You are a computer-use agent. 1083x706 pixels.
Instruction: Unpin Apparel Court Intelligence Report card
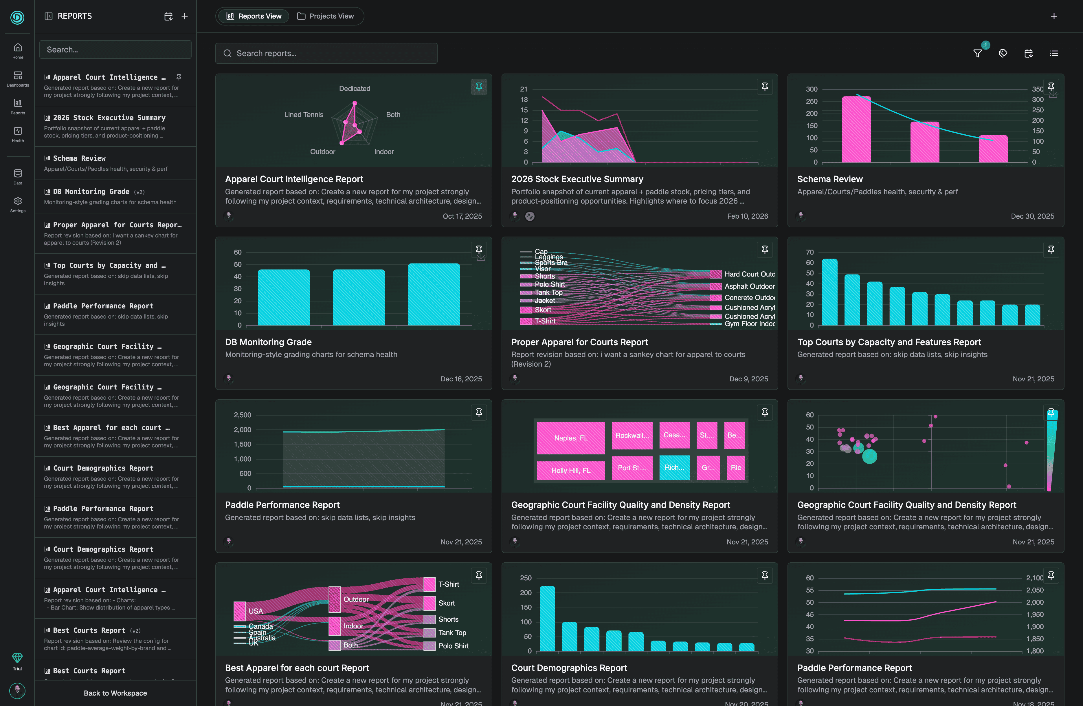pos(479,87)
